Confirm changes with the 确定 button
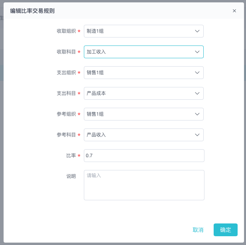This screenshot has width=246, height=245. click(x=226, y=230)
